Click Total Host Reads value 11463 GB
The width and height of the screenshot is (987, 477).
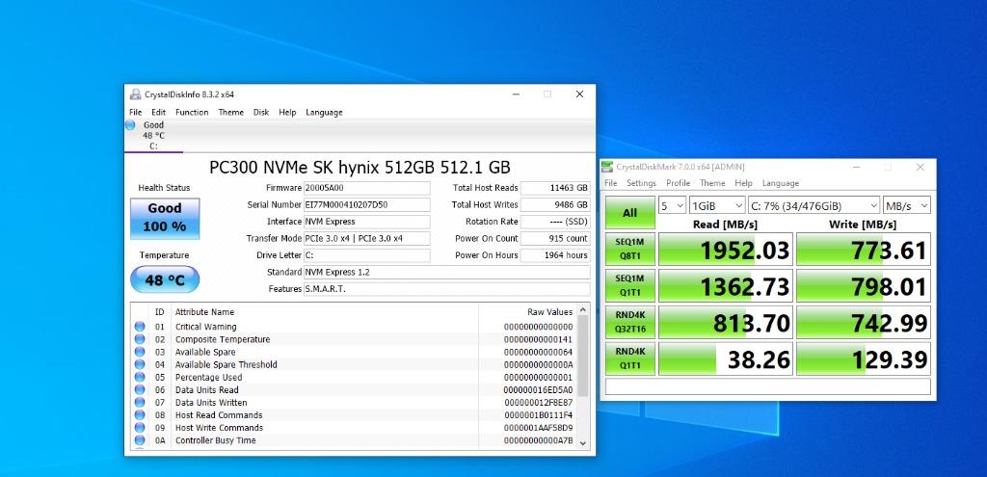(556, 188)
